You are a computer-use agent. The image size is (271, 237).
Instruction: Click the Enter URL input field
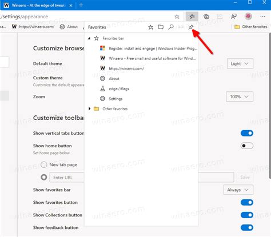(67, 178)
